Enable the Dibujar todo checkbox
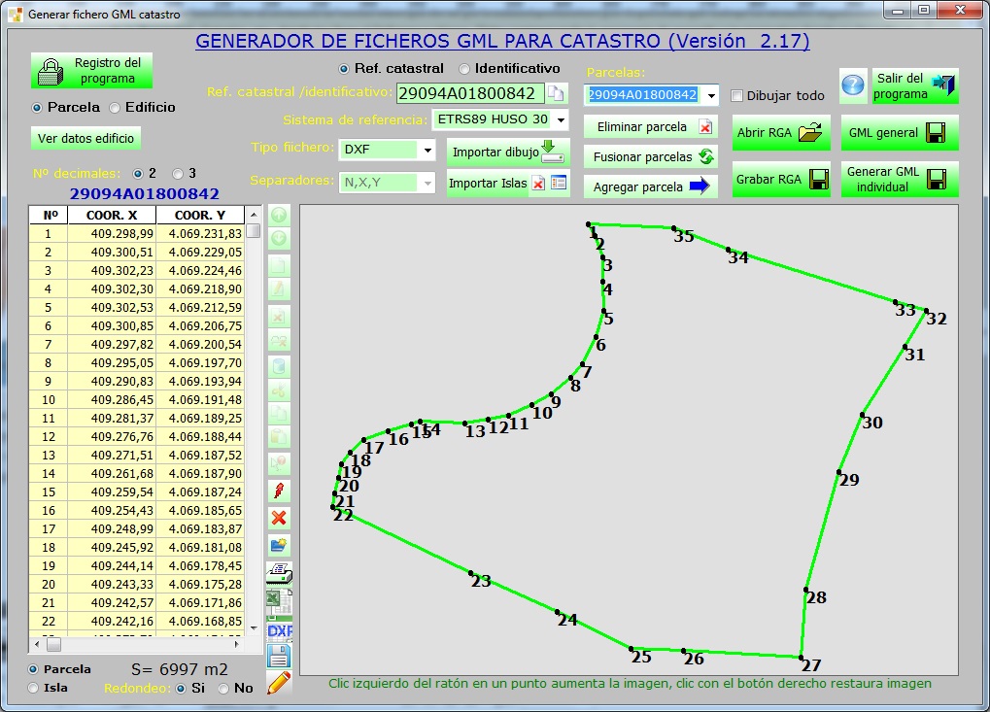 click(736, 95)
